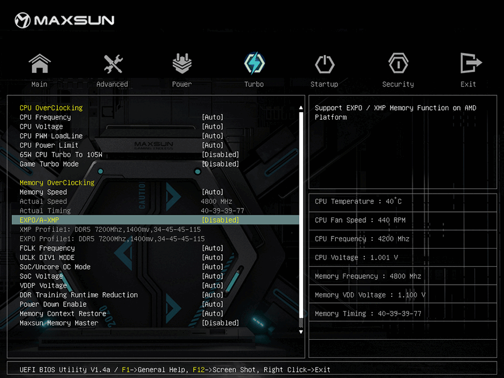Click the CPU Temperature readout
The image size is (504, 378).
pyautogui.click(x=358, y=202)
